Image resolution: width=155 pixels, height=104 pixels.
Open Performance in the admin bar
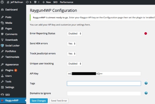coord(67,2)
